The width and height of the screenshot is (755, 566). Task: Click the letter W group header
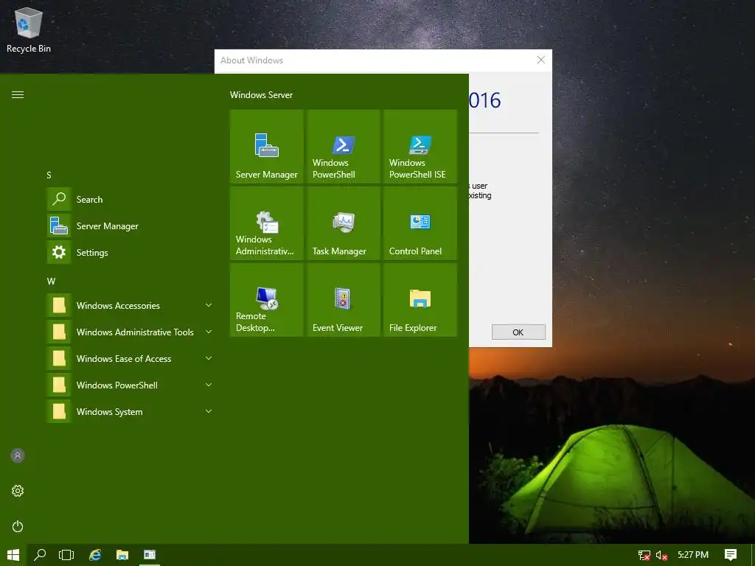(x=51, y=281)
